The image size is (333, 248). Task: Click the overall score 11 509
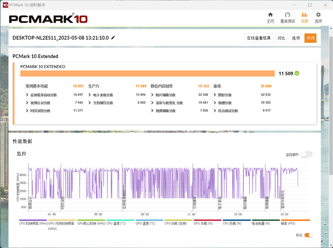pyautogui.click(x=286, y=74)
